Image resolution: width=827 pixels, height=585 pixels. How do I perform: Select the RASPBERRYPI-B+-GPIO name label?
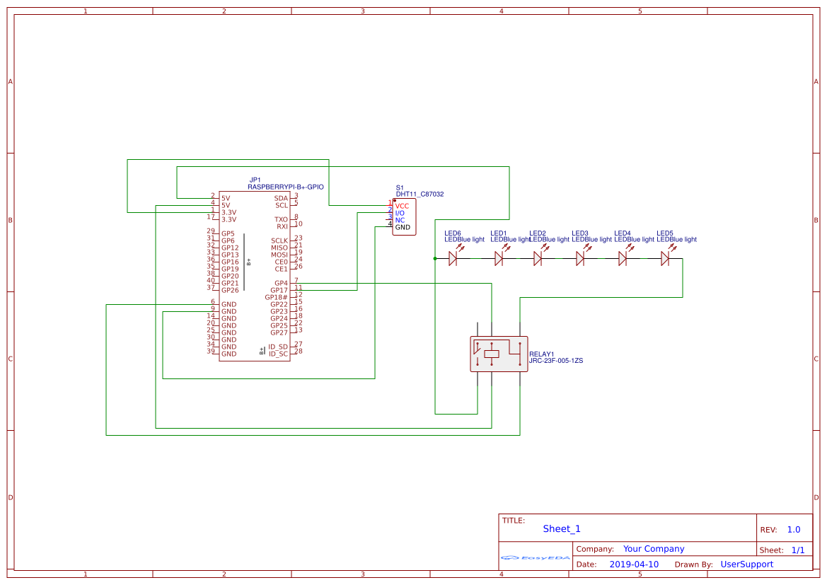286,187
